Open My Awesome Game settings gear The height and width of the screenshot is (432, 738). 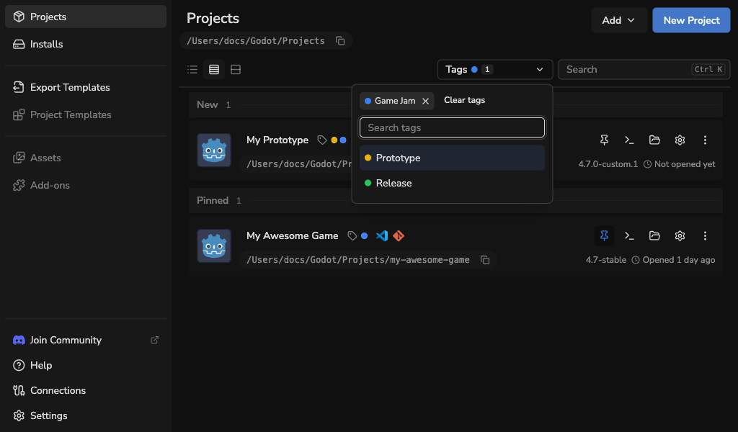[680, 235]
